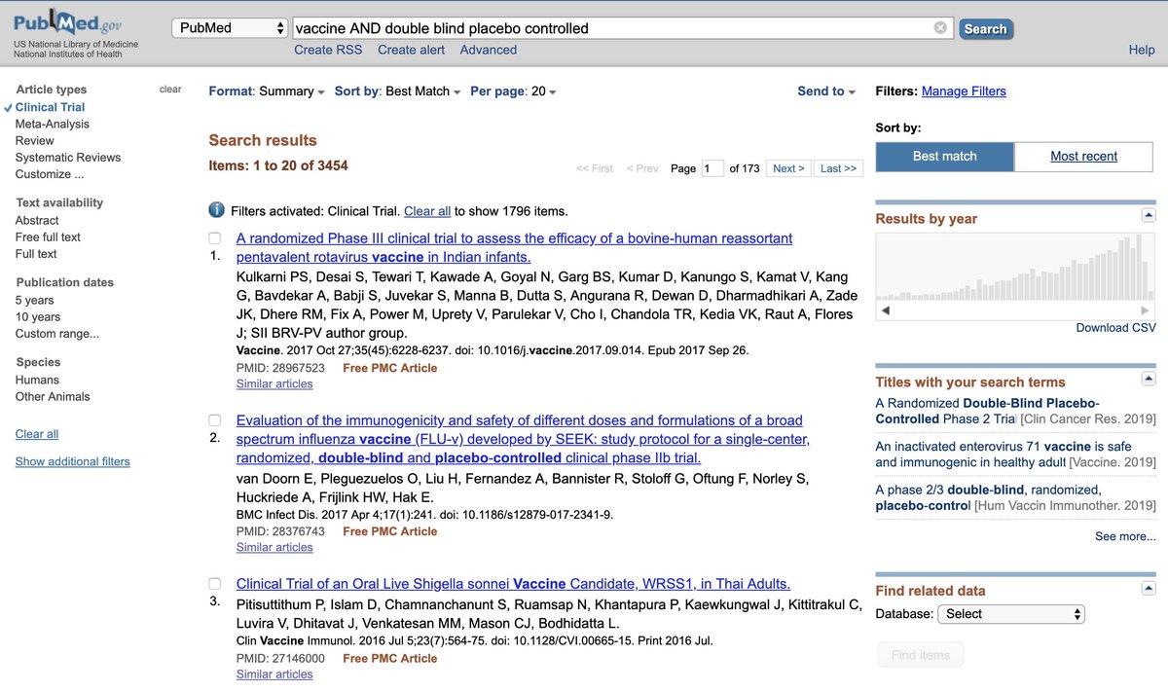
Task: Open Advanced search link
Action: click(489, 51)
